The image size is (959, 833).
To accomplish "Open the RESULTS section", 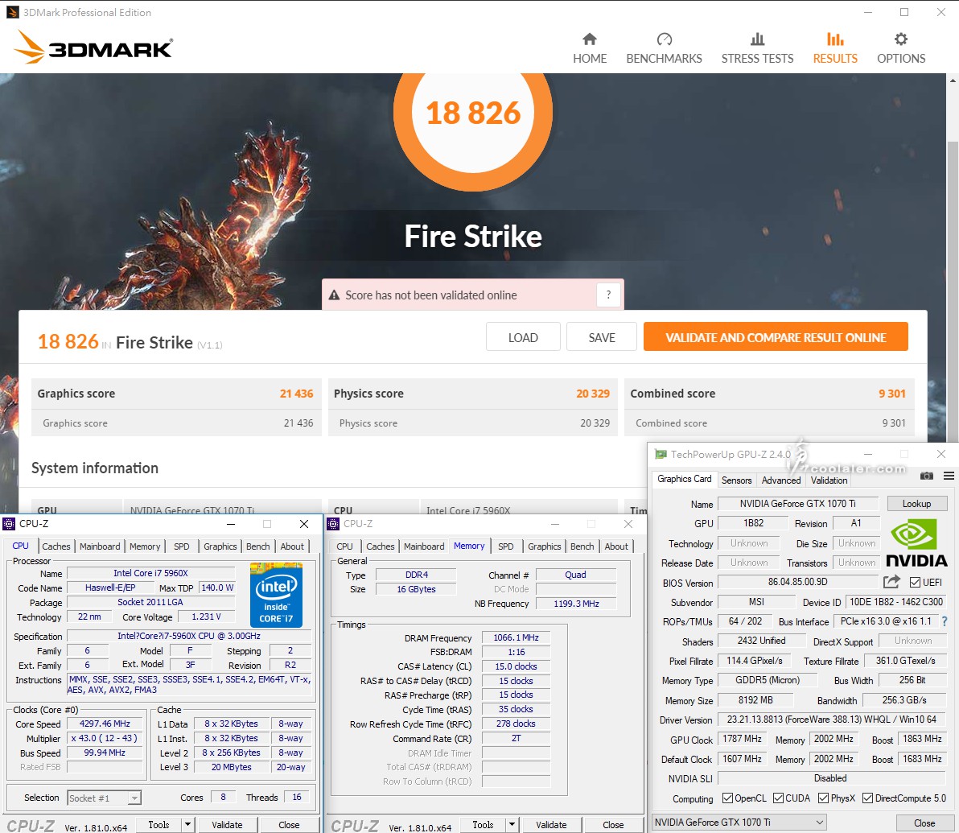I will [x=835, y=48].
